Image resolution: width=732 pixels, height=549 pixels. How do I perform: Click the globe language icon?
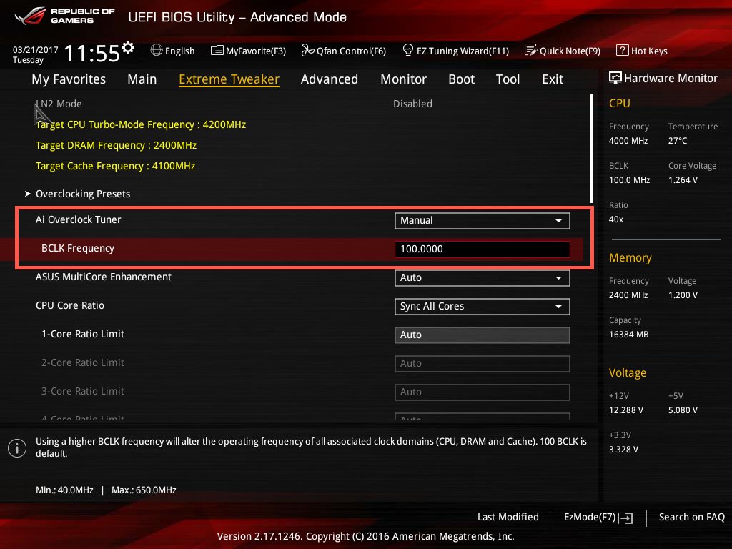(x=157, y=50)
